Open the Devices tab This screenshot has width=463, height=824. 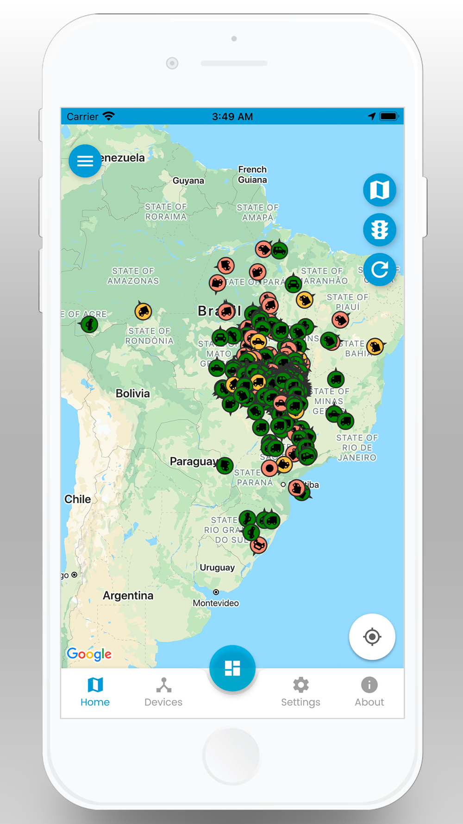click(x=163, y=692)
